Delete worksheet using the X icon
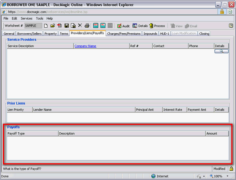 pos(80,25)
